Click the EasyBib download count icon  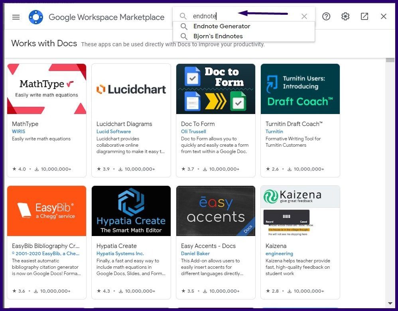point(36,291)
